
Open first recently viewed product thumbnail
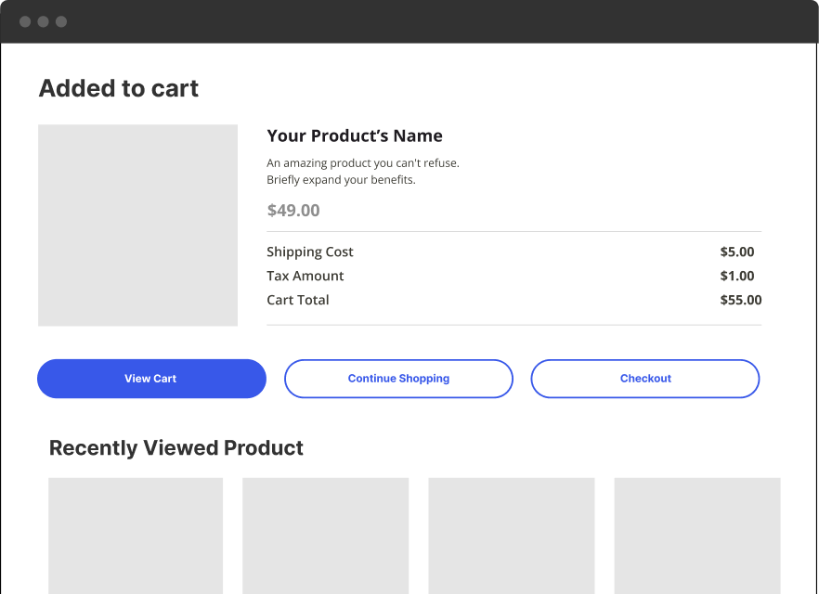[x=136, y=536]
